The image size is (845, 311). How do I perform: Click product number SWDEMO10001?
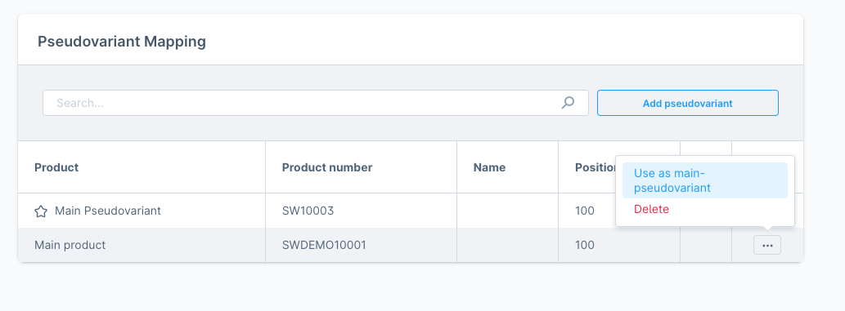click(x=325, y=246)
